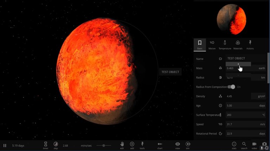270x151 pixels.
Task: Click the circular overlay icon in the bottom corner
Action: (x=267, y=148)
